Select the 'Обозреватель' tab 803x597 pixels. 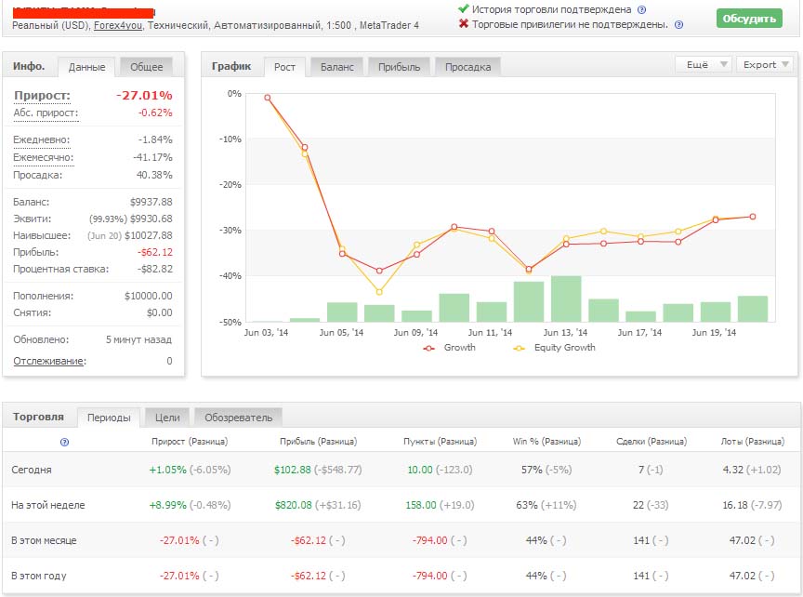239,418
